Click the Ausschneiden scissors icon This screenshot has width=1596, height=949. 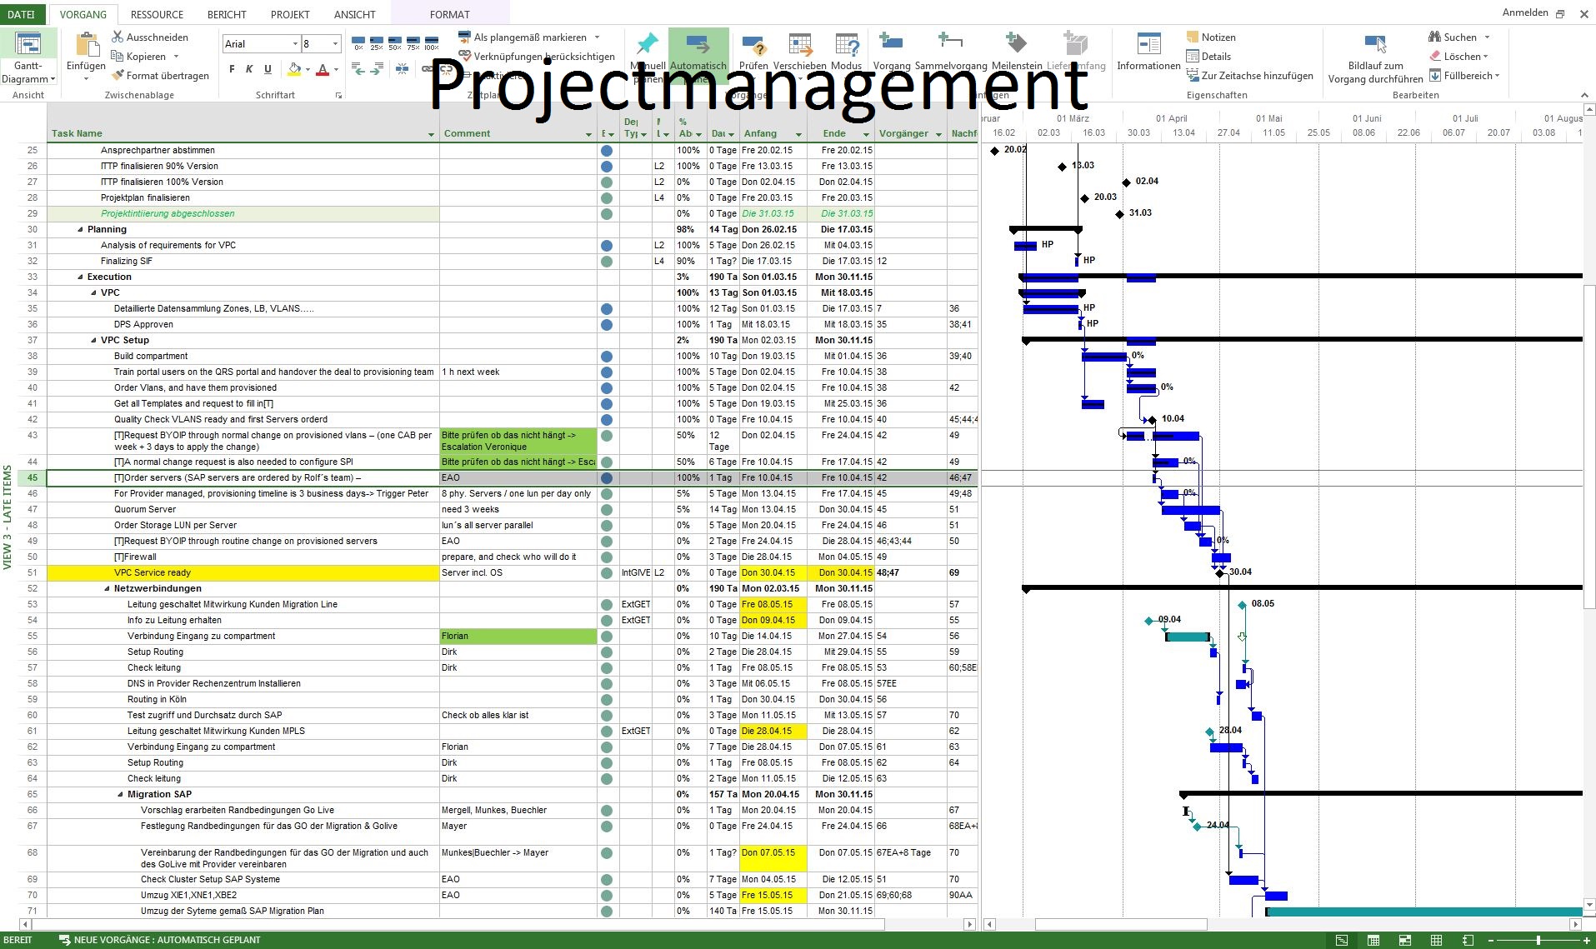(118, 37)
